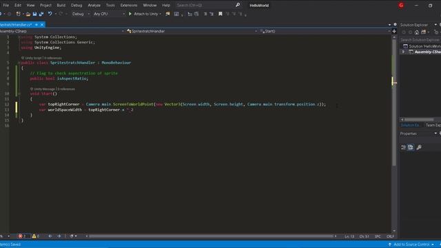Click the split editor plus icon
This screenshot has width=441, height=248.
tap(394, 31)
